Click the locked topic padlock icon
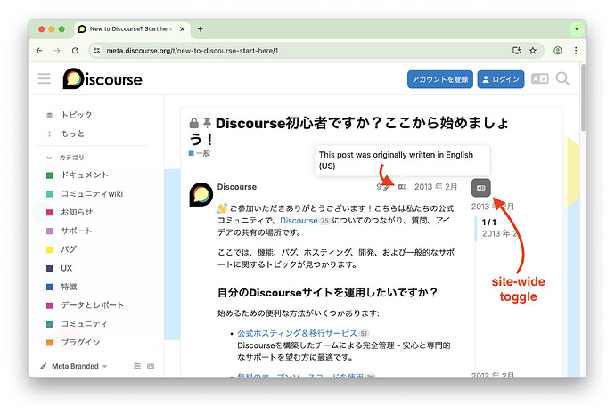615x414 pixels. 193,123
